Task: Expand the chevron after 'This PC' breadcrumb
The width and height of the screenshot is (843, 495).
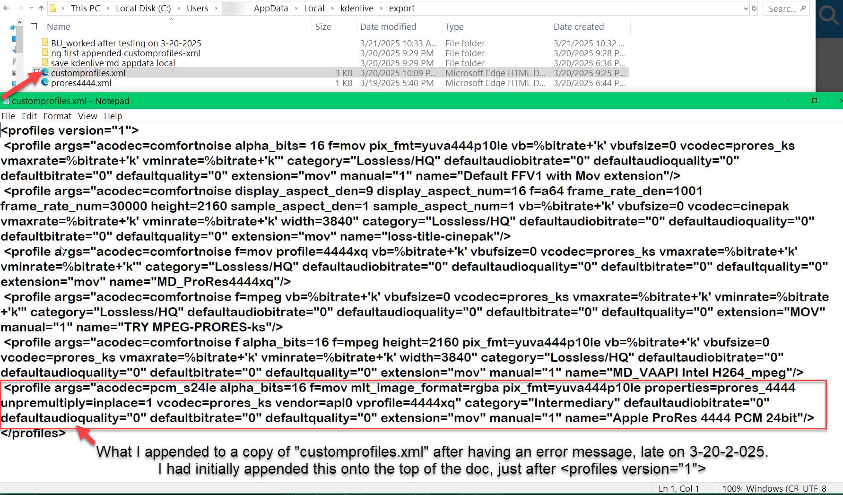Action: [x=108, y=9]
